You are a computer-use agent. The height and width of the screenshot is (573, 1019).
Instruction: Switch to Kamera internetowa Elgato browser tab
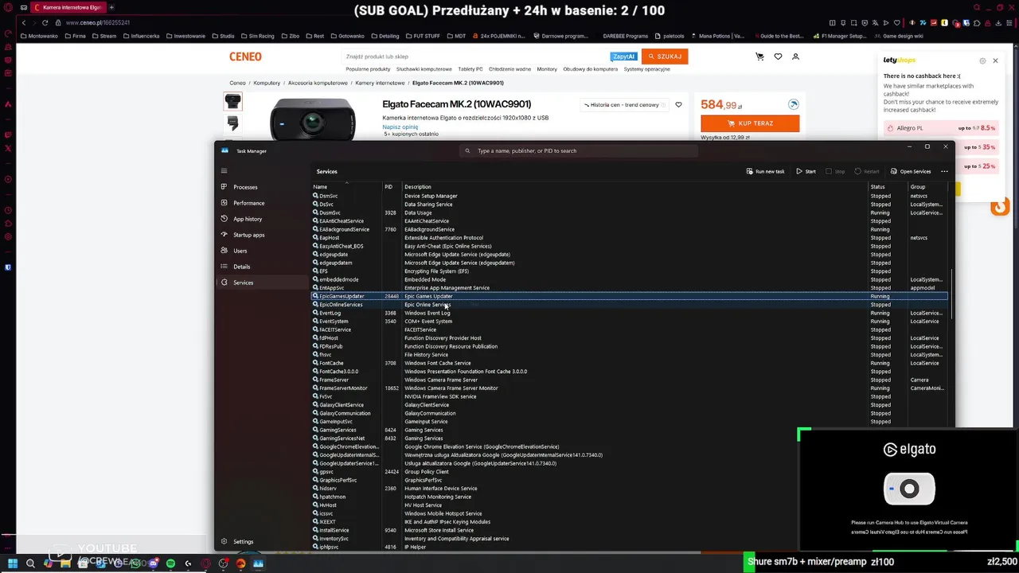[x=69, y=7]
